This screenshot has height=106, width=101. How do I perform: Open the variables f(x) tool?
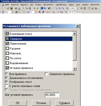coord(45,8)
